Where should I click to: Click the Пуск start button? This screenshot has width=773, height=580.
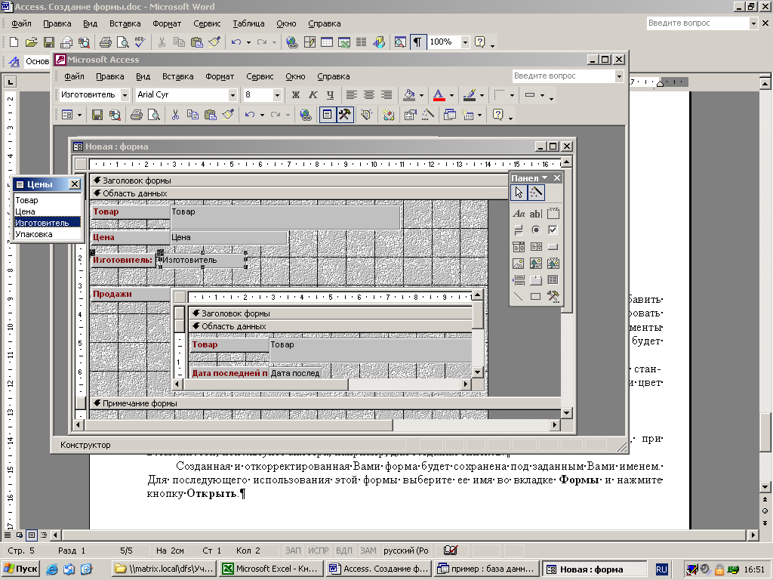(x=20, y=569)
